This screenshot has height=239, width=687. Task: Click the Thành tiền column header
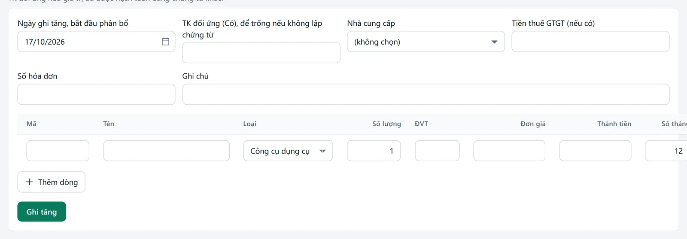tap(614, 124)
